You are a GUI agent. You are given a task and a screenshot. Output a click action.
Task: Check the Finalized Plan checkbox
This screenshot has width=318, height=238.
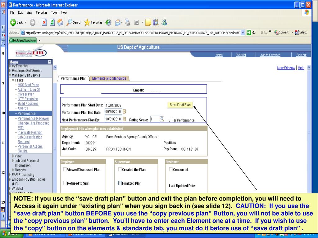pyautogui.click(x=120, y=183)
